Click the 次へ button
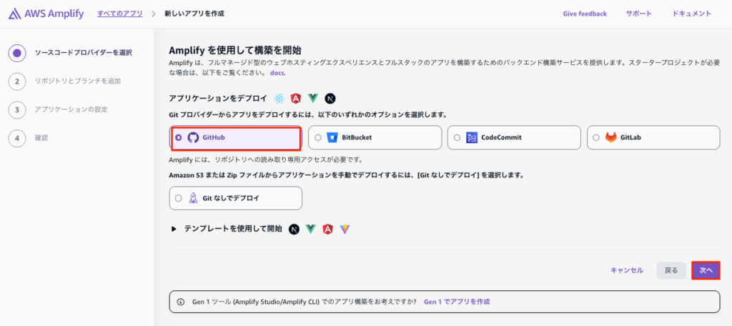Viewport: 732px width, 326px height. (x=706, y=270)
